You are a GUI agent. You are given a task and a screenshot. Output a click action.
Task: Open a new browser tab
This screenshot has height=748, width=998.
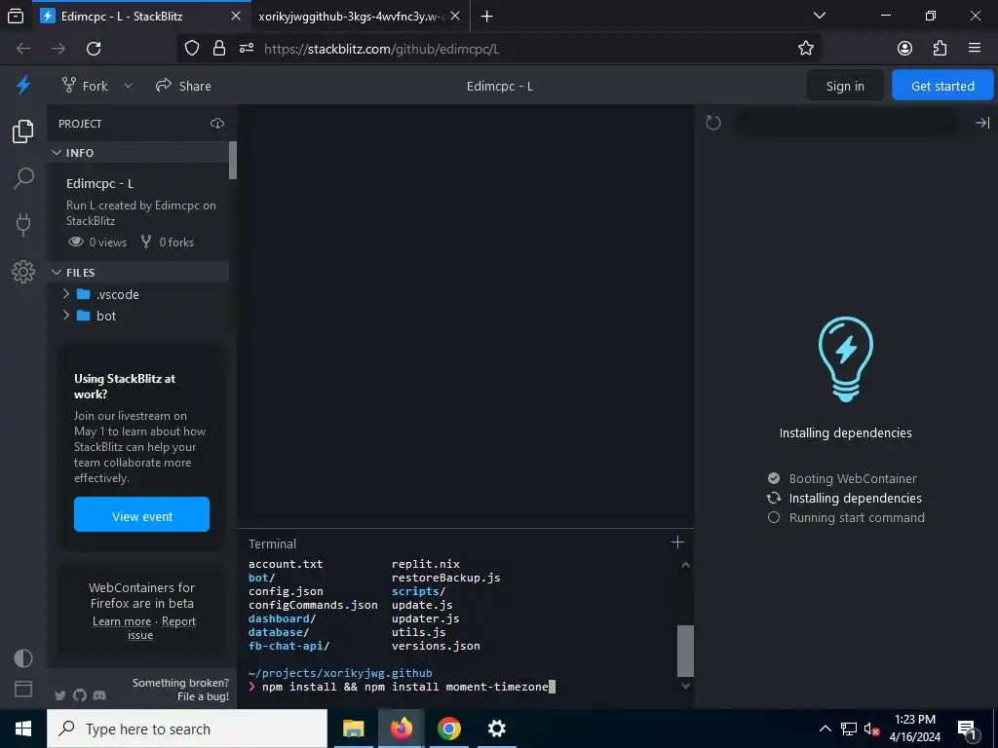point(487,16)
